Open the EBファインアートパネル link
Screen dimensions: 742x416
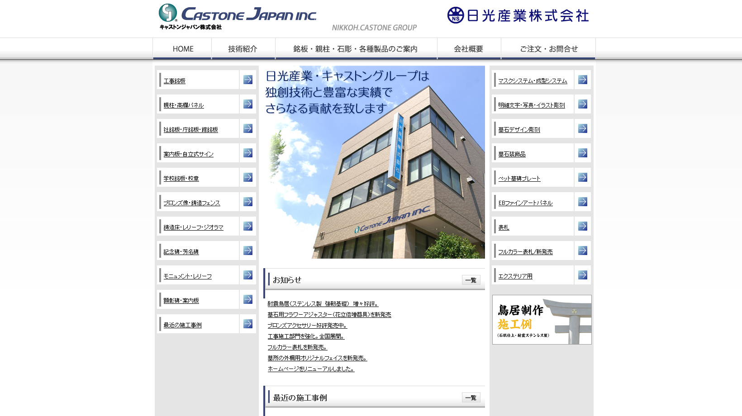[x=526, y=203]
